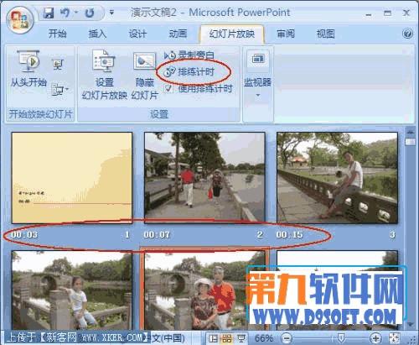The height and width of the screenshot is (345, 419).
Task: Zoom out with minus button
Action: pos(287,338)
